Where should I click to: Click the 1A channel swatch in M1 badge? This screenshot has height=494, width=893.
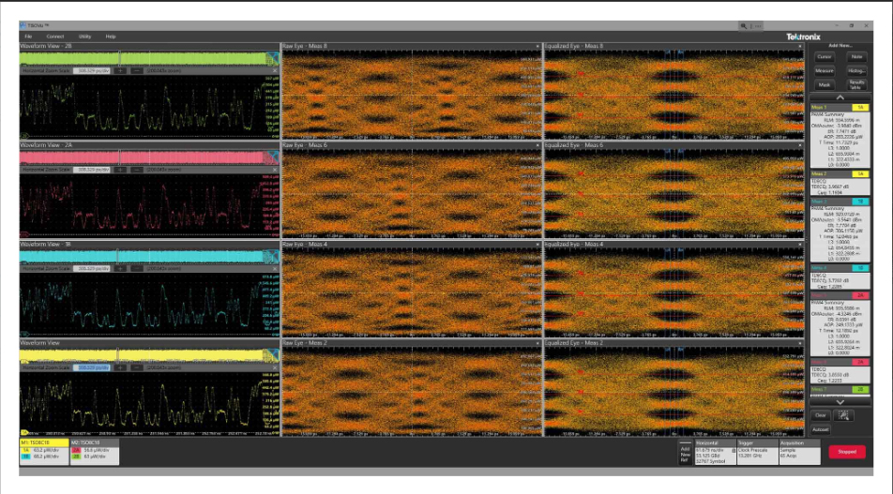[25, 450]
